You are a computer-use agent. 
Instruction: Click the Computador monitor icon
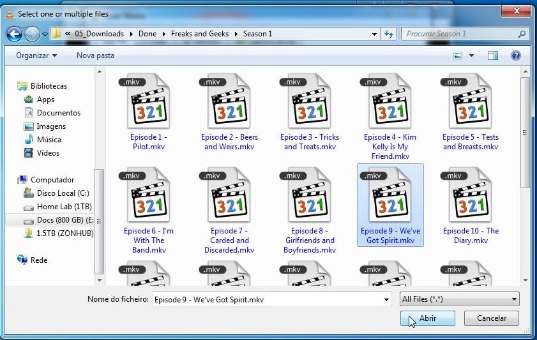pyautogui.click(x=22, y=180)
